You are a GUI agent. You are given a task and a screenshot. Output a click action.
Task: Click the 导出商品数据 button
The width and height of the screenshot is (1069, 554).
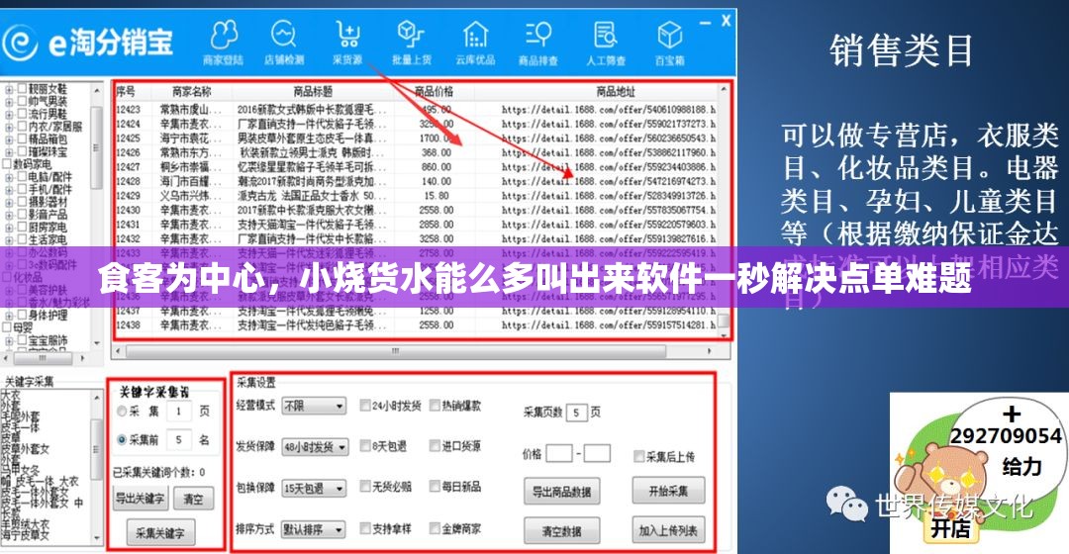561,492
